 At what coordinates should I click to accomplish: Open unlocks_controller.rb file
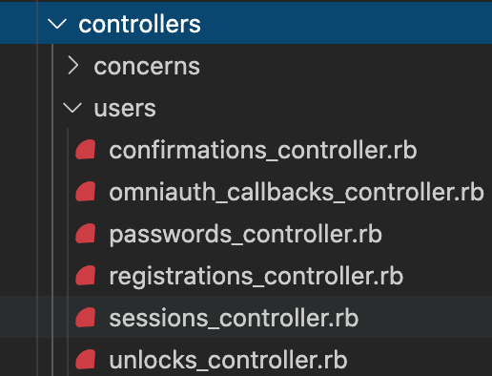228,360
